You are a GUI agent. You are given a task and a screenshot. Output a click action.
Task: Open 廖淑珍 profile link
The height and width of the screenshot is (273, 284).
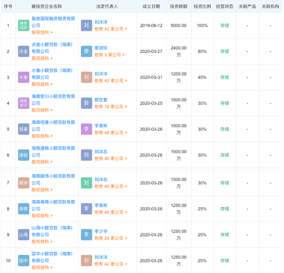click(101, 48)
